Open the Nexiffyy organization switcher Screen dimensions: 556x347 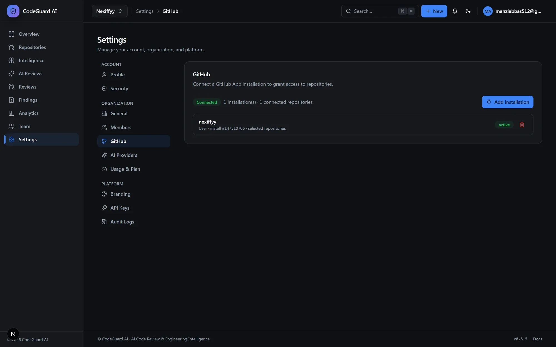pyautogui.click(x=110, y=11)
